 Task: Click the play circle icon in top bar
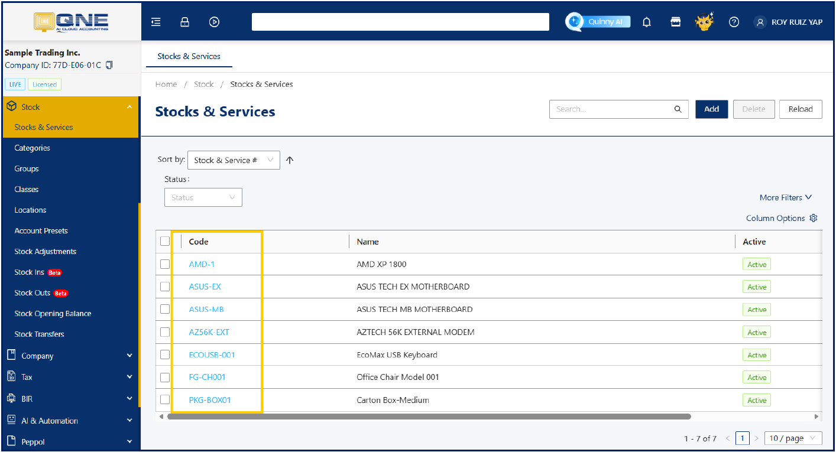point(214,22)
